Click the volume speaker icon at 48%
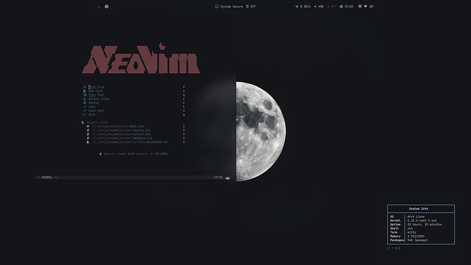471x265 pixels. click(x=315, y=6)
